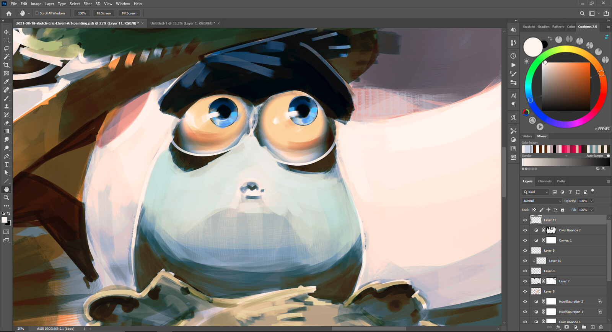Viewport: 612px width, 332px height.
Task: Select the Crop tool
Action: [7, 65]
